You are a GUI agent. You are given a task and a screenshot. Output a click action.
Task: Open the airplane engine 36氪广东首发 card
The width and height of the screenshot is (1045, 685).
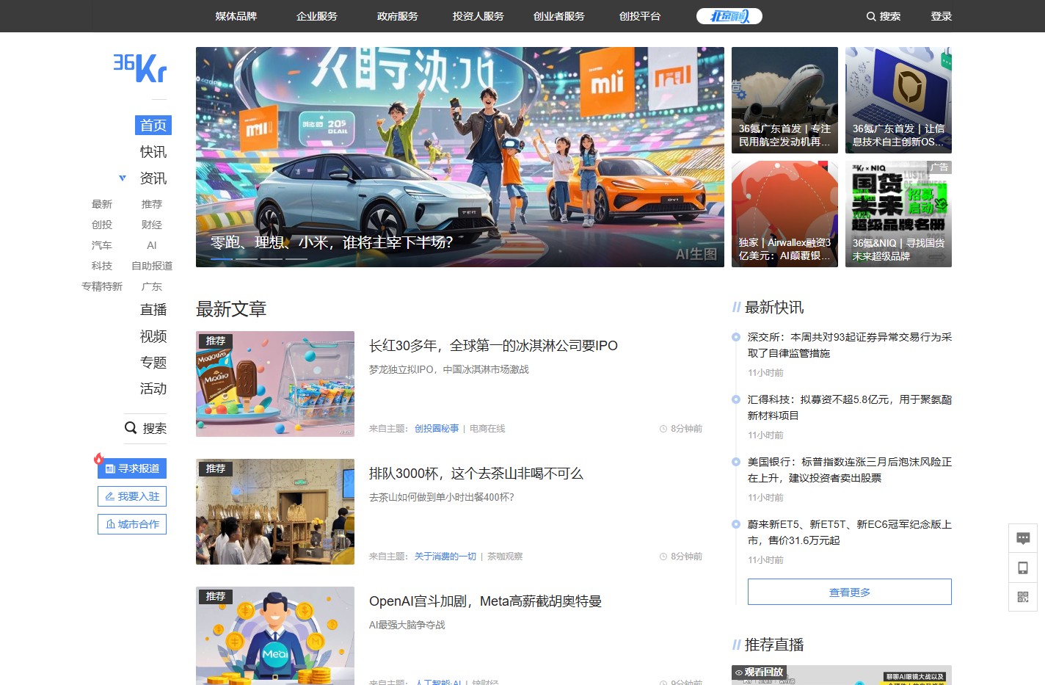[784, 100]
